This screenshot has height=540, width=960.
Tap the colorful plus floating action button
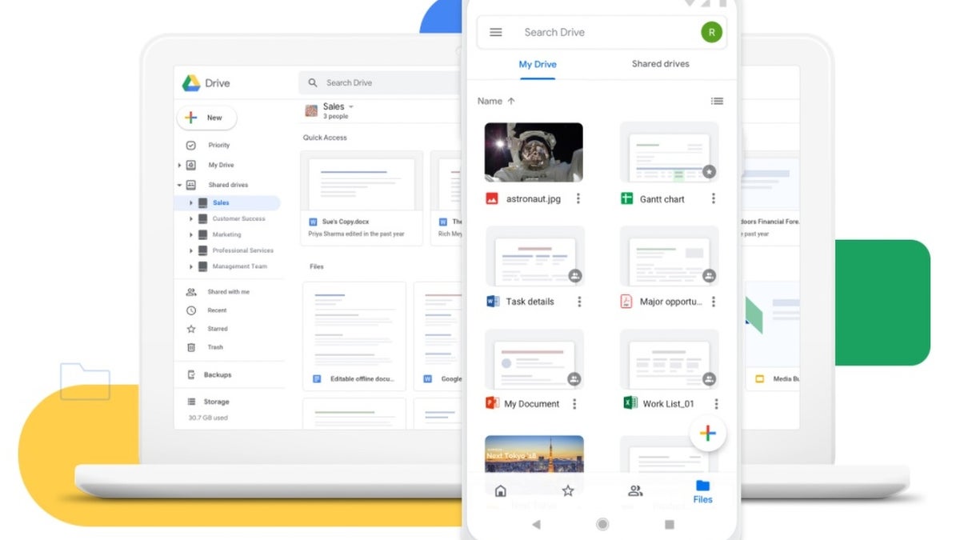708,434
